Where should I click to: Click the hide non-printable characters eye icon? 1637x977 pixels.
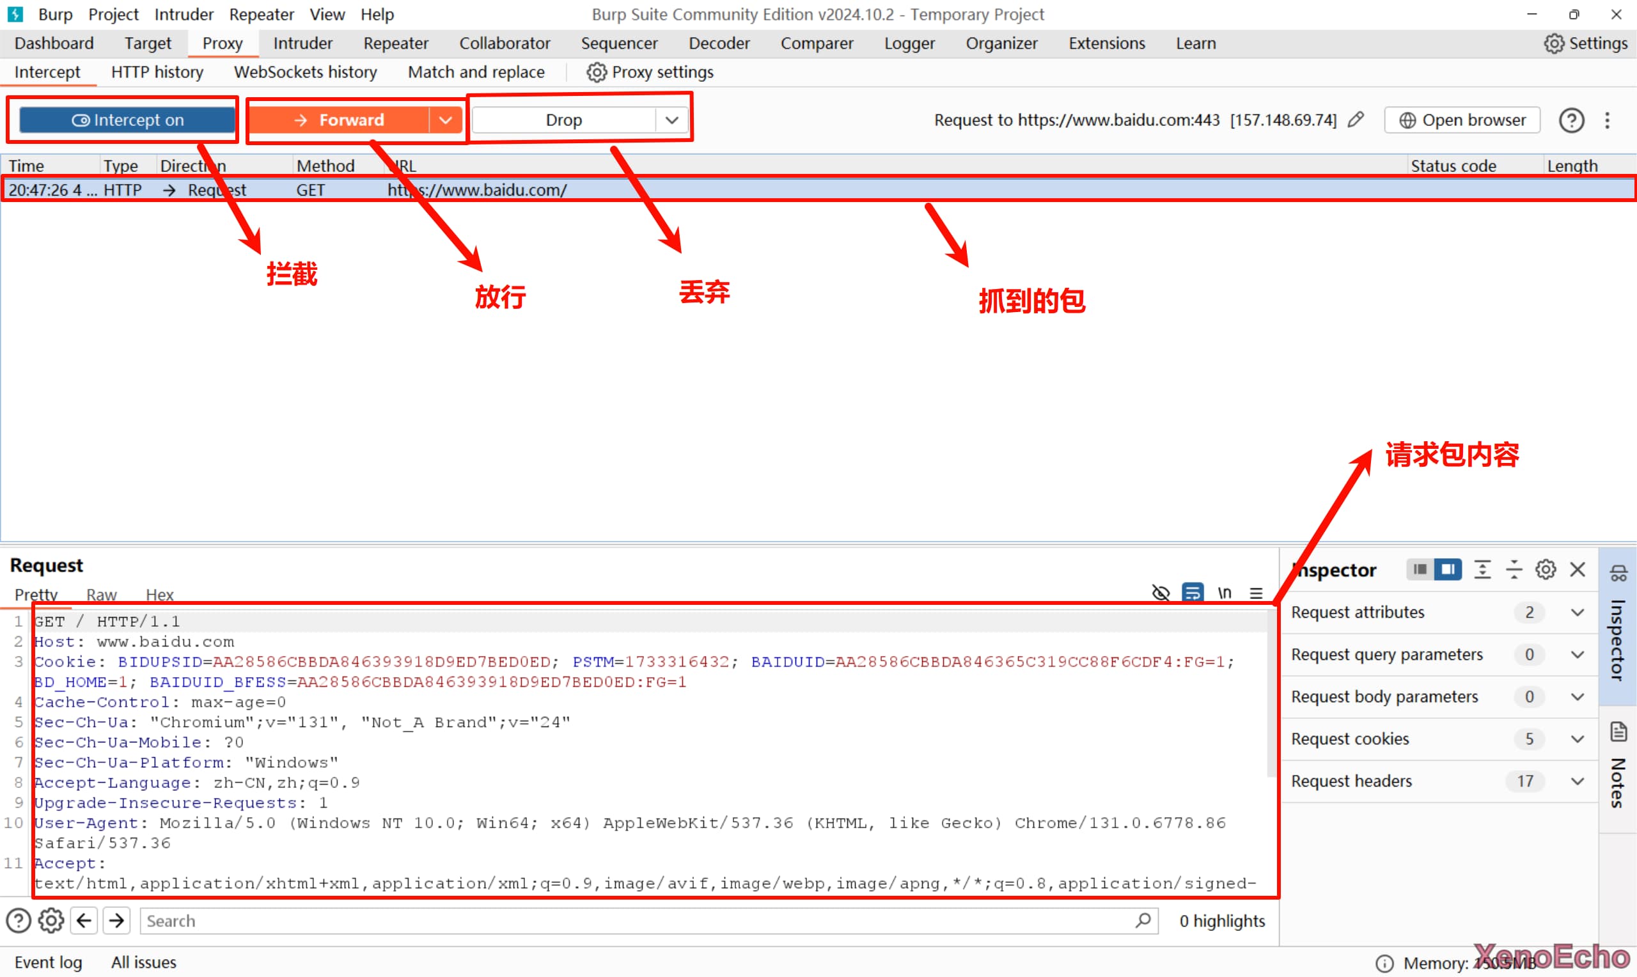(x=1161, y=593)
